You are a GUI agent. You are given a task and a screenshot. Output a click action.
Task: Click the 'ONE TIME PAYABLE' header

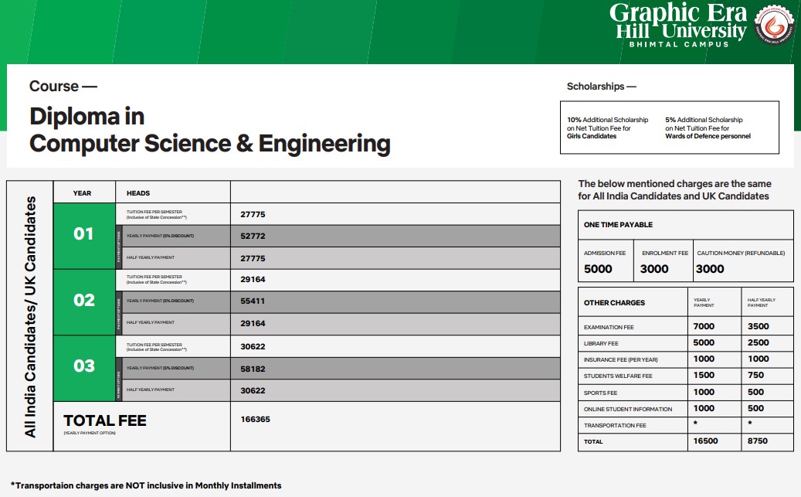point(618,224)
